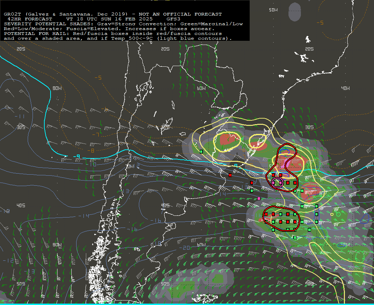Screen dimensions: 374x305
Task: Click the 'POTENTIAL FOR HAIL' legend line
Action: pyautogui.click(x=113, y=33)
